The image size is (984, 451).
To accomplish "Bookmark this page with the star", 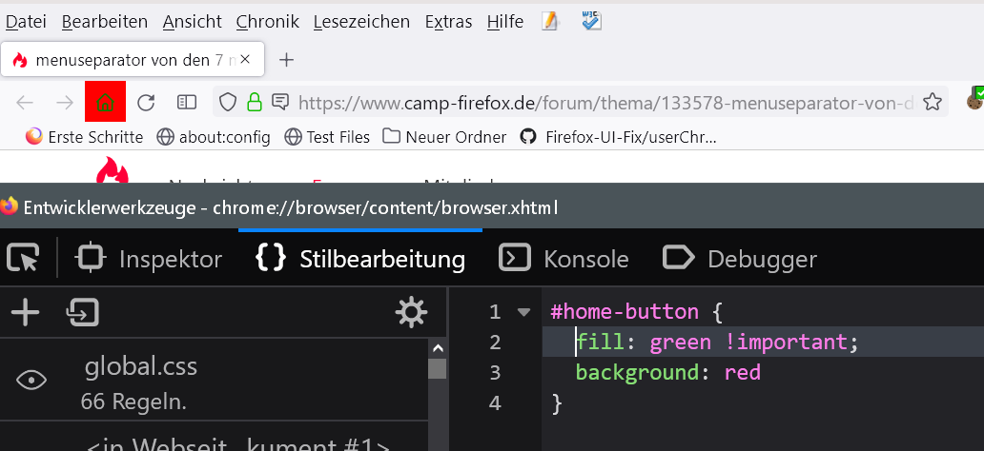I will click(933, 102).
